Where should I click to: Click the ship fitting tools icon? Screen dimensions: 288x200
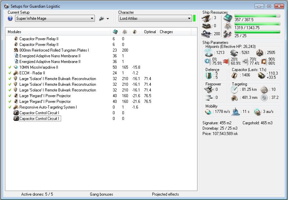point(102,18)
